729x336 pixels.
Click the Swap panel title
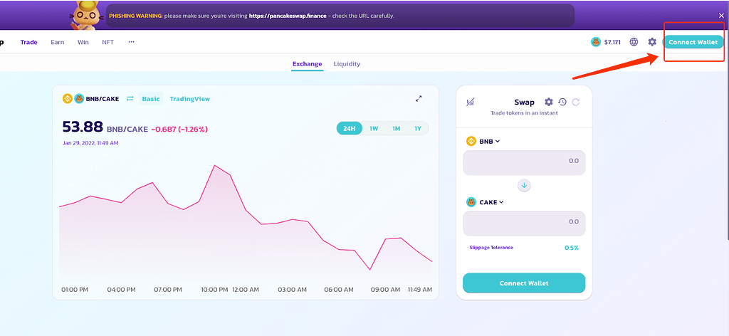click(x=524, y=102)
